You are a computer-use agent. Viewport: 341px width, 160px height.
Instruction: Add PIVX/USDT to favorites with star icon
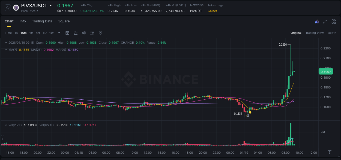click(7, 8)
